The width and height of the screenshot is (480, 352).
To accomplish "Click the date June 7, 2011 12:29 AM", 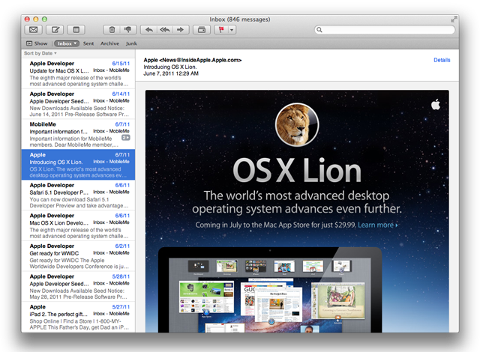I will point(171,73).
